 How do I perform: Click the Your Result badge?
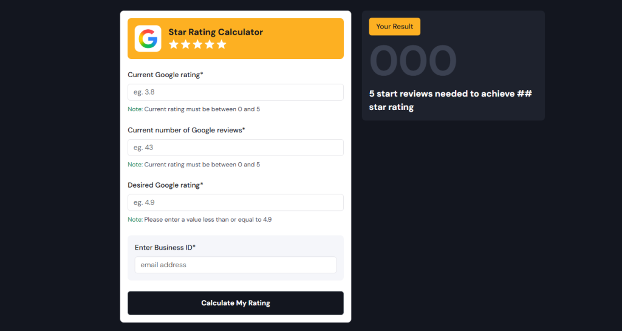[394, 27]
